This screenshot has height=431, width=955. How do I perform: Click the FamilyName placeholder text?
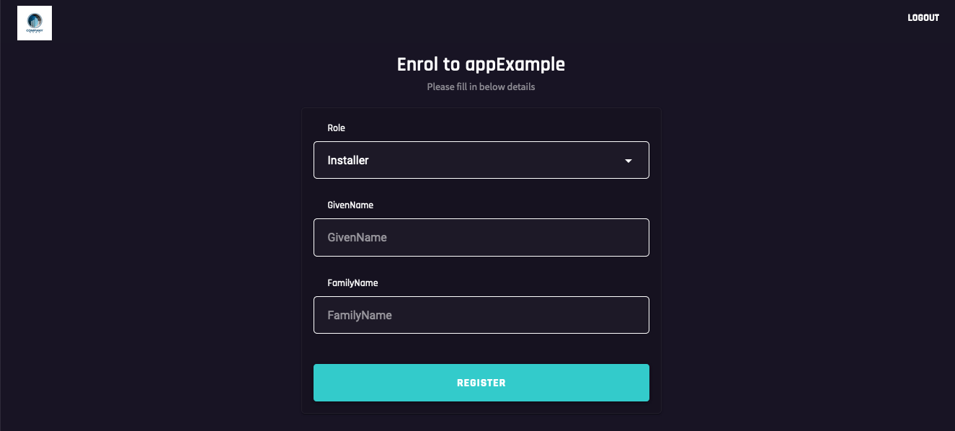pyautogui.click(x=360, y=315)
